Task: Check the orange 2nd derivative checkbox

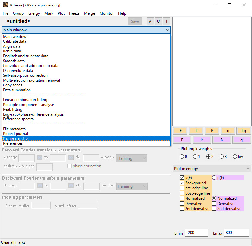Action: (182, 209)
